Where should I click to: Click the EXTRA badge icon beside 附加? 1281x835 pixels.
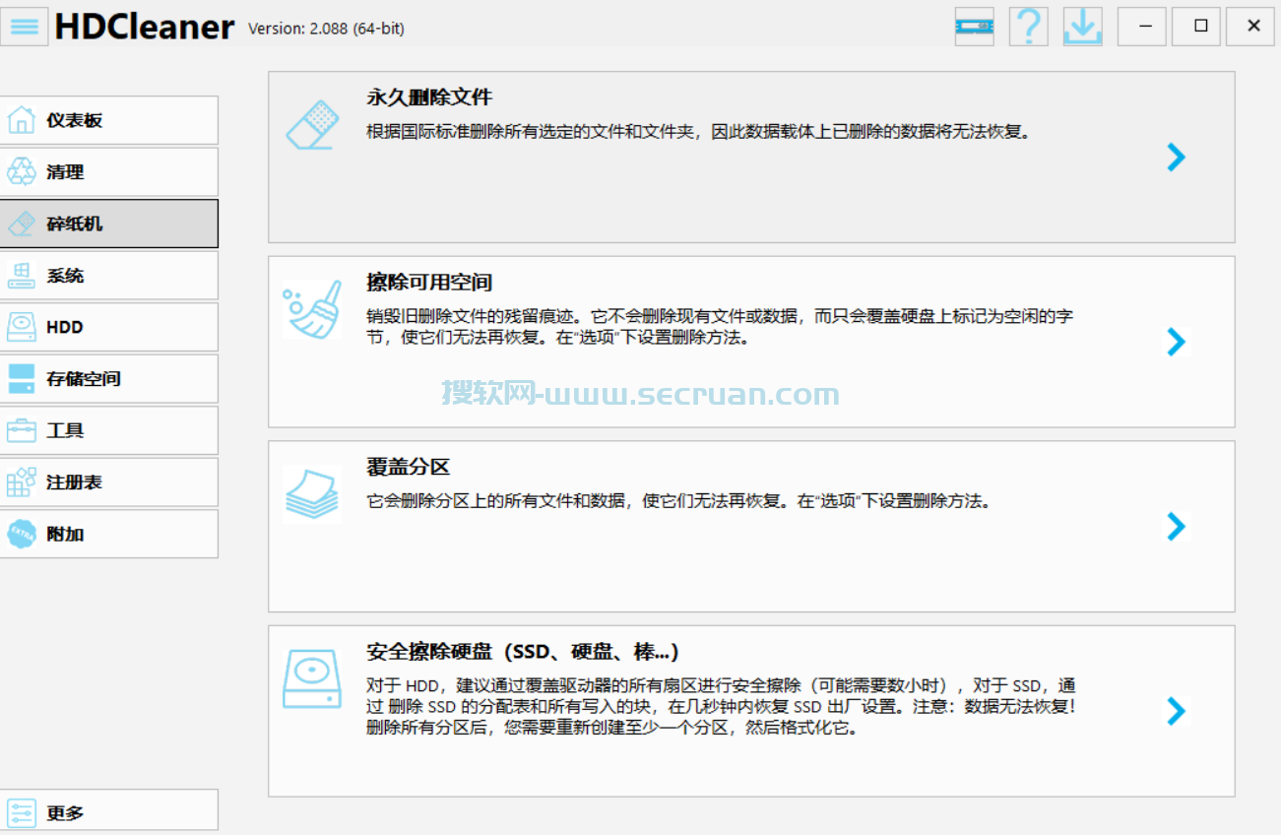pos(22,534)
